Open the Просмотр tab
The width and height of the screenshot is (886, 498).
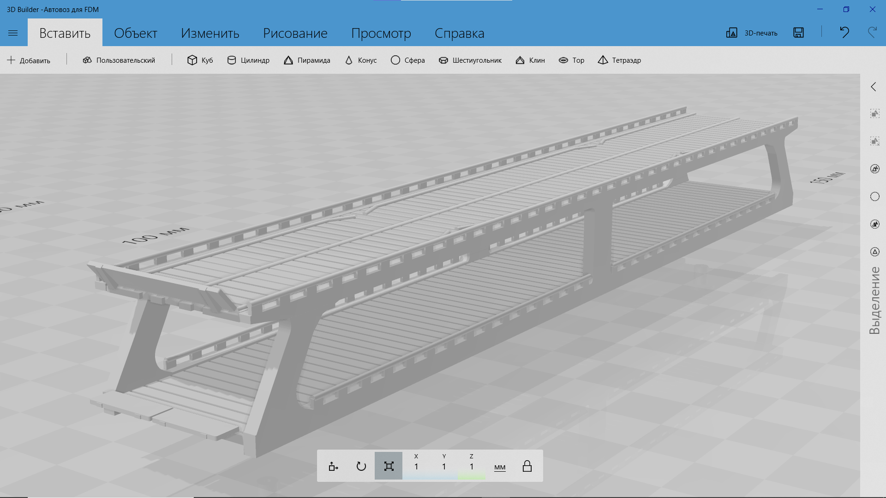[x=381, y=33]
